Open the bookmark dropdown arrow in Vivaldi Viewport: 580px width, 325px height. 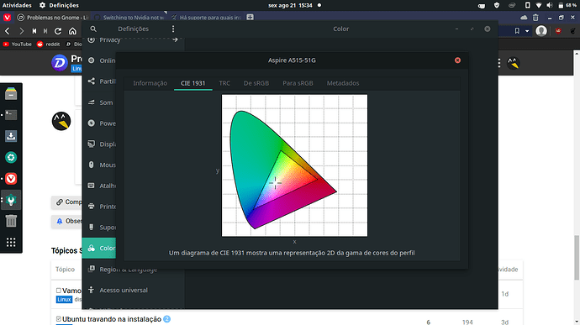[x=527, y=31]
